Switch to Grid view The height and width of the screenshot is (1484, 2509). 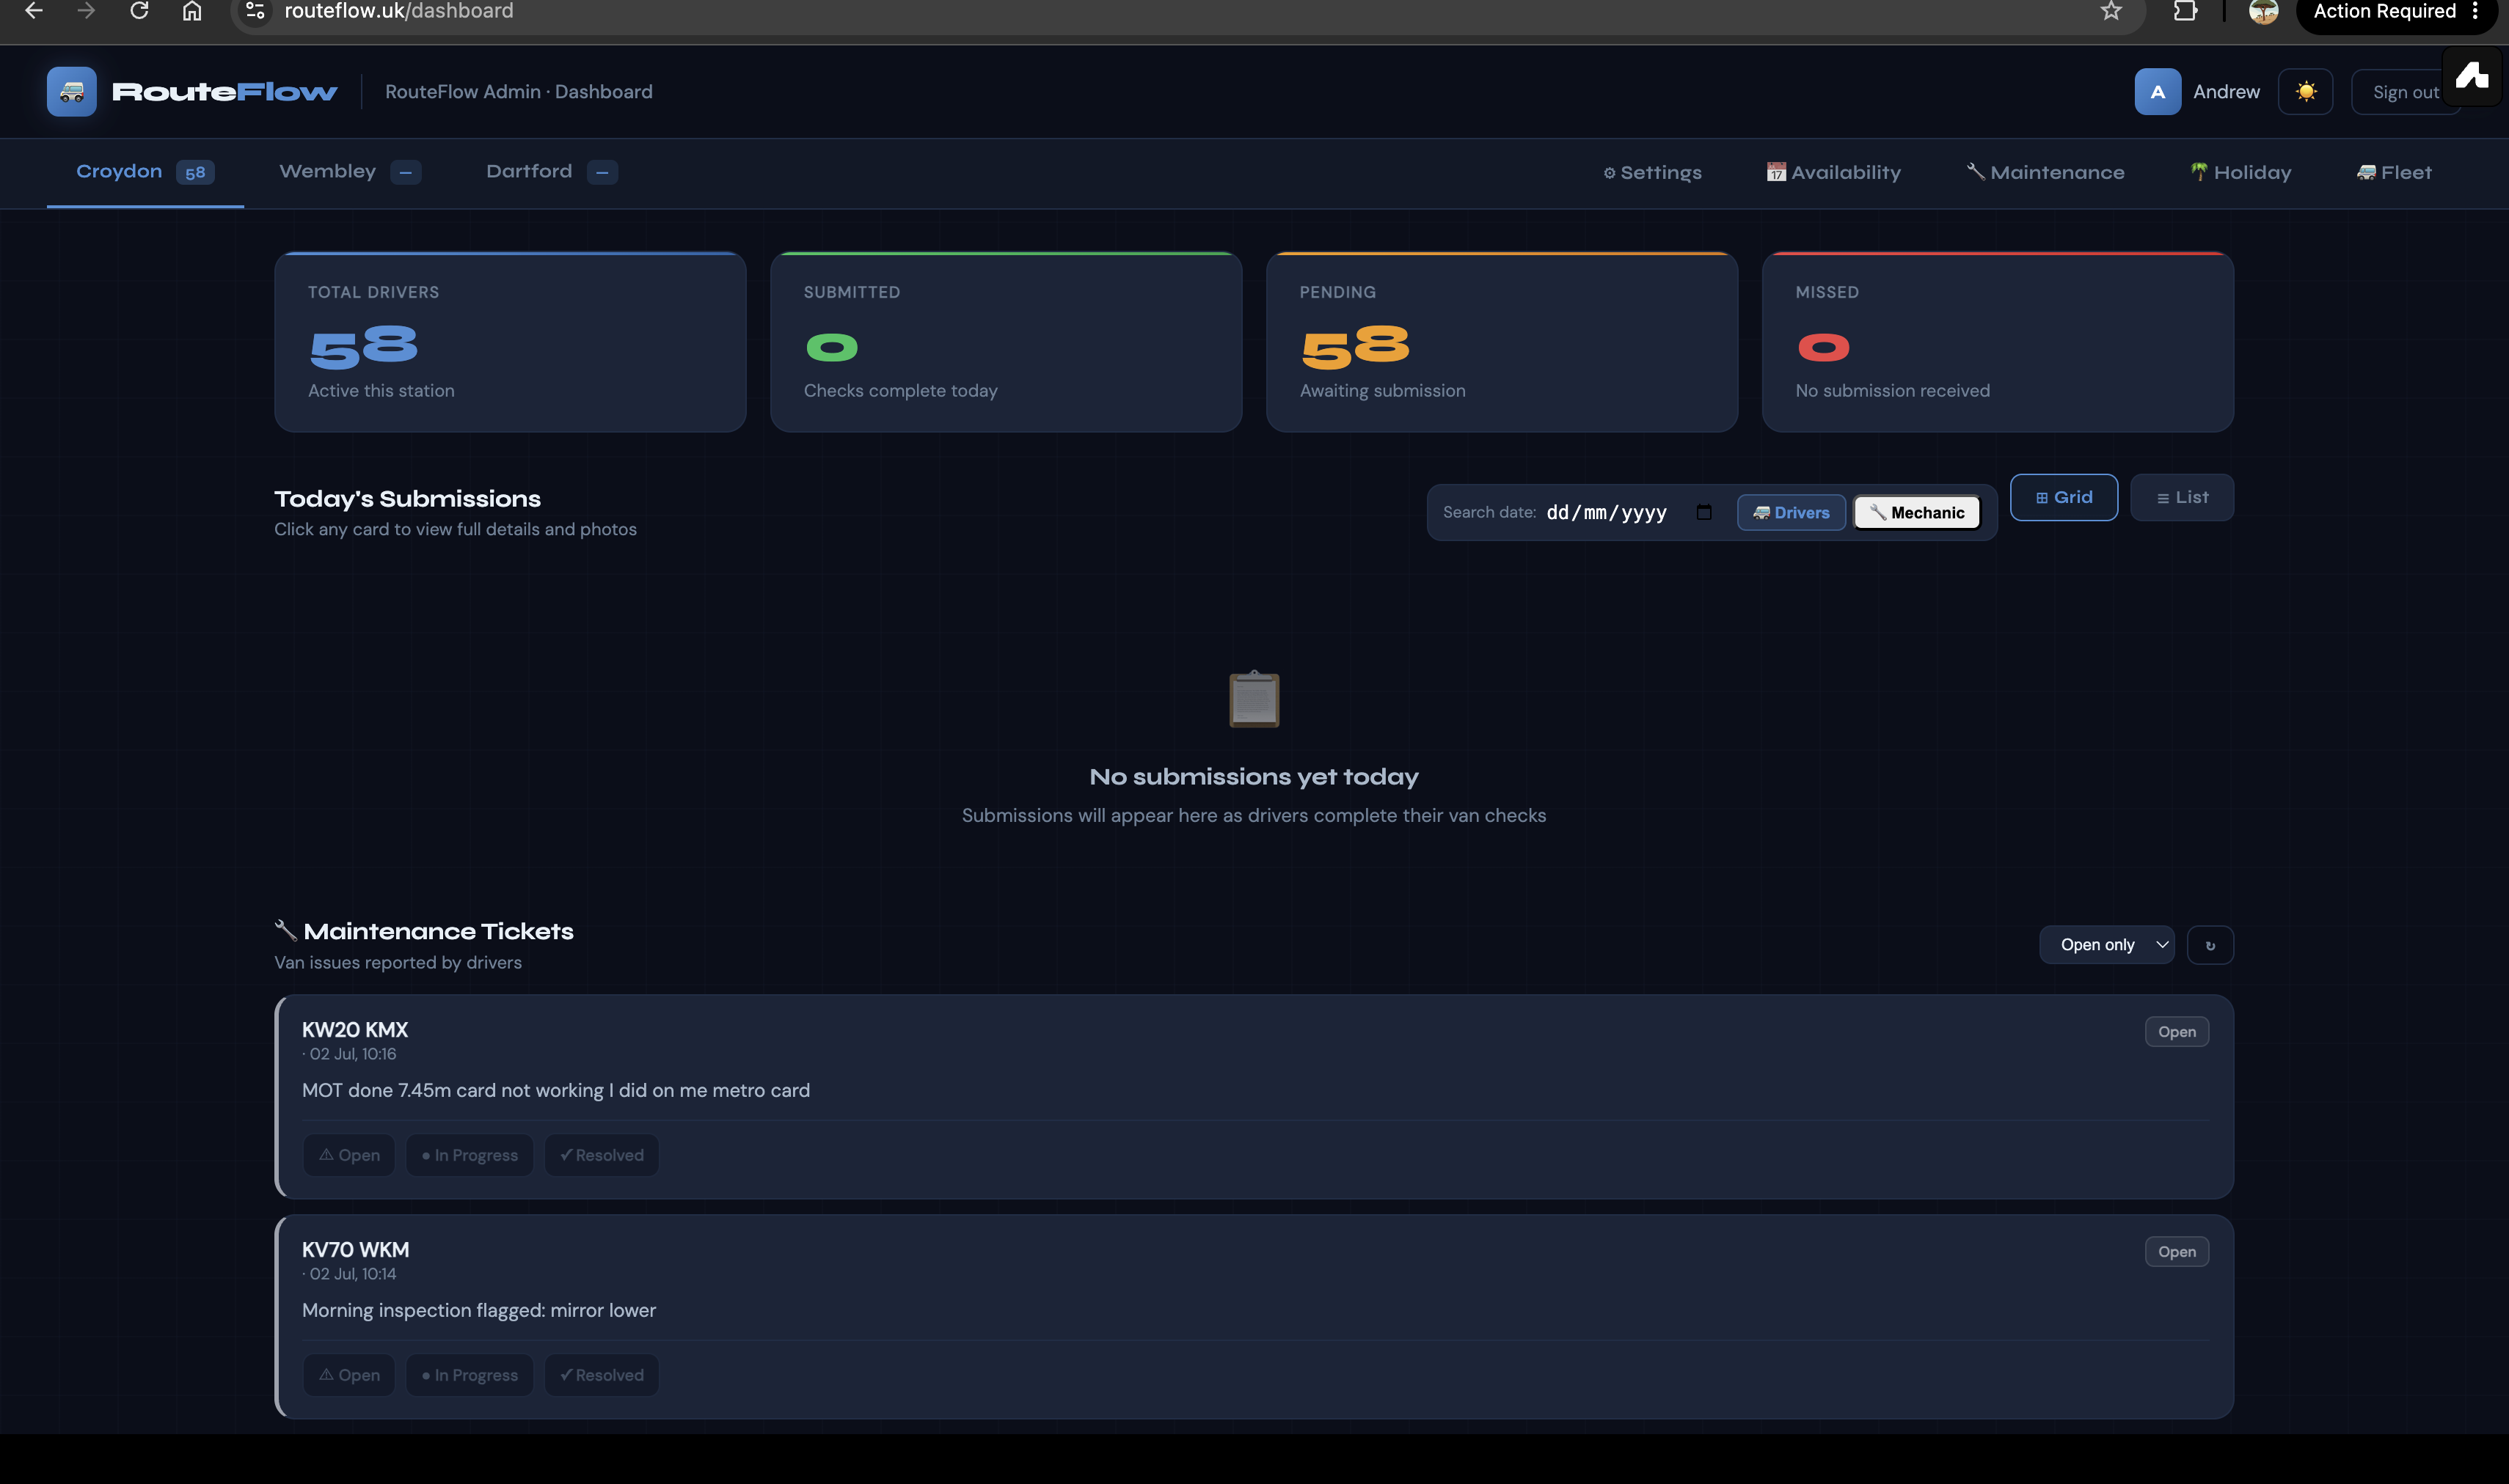tap(2064, 497)
